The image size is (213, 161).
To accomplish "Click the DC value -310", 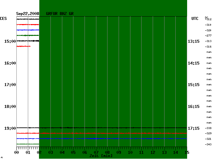I will (x=208, y=25).
